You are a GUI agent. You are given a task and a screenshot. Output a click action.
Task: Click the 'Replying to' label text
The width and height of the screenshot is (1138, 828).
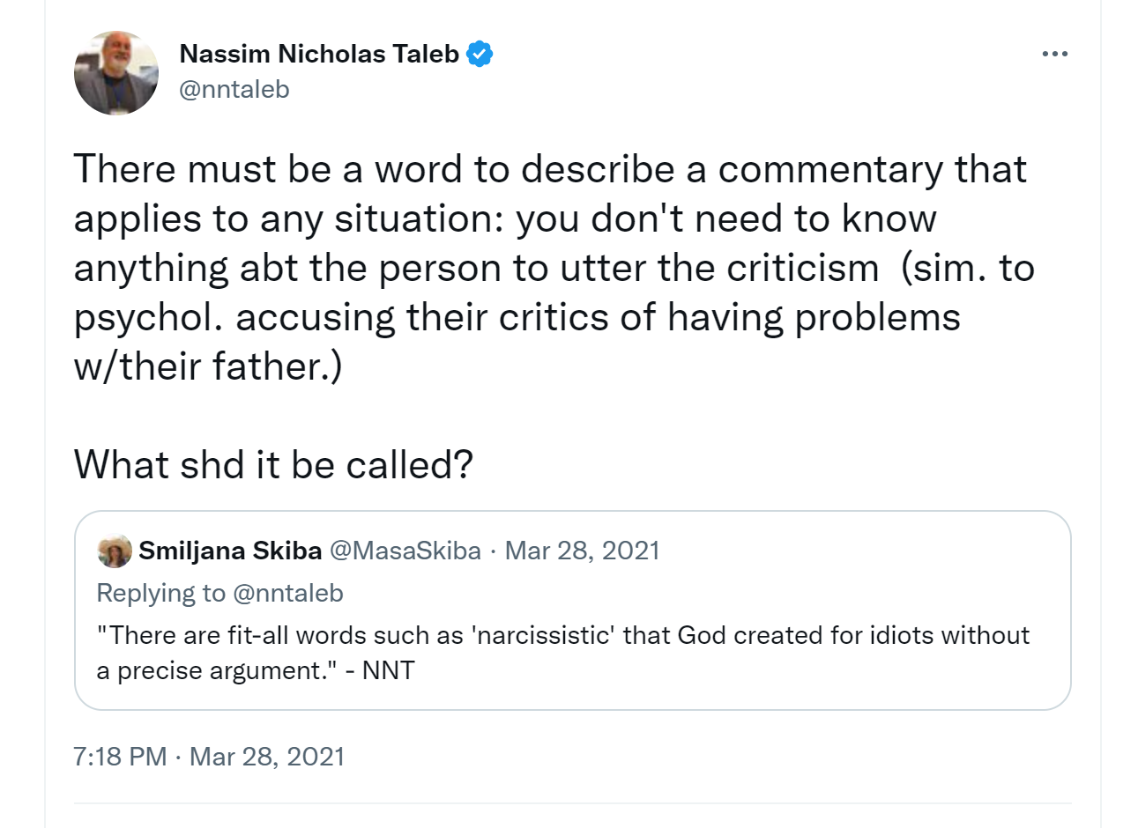pyautogui.click(x=160, y=593)
